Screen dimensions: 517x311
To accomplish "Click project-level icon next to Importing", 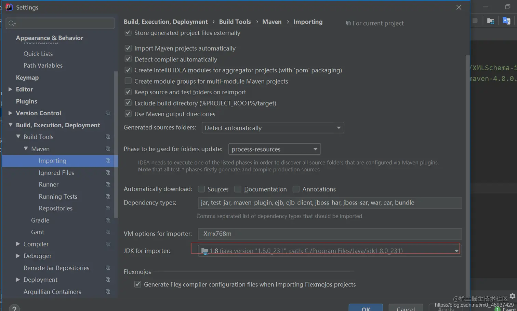I will pos(108,161).
